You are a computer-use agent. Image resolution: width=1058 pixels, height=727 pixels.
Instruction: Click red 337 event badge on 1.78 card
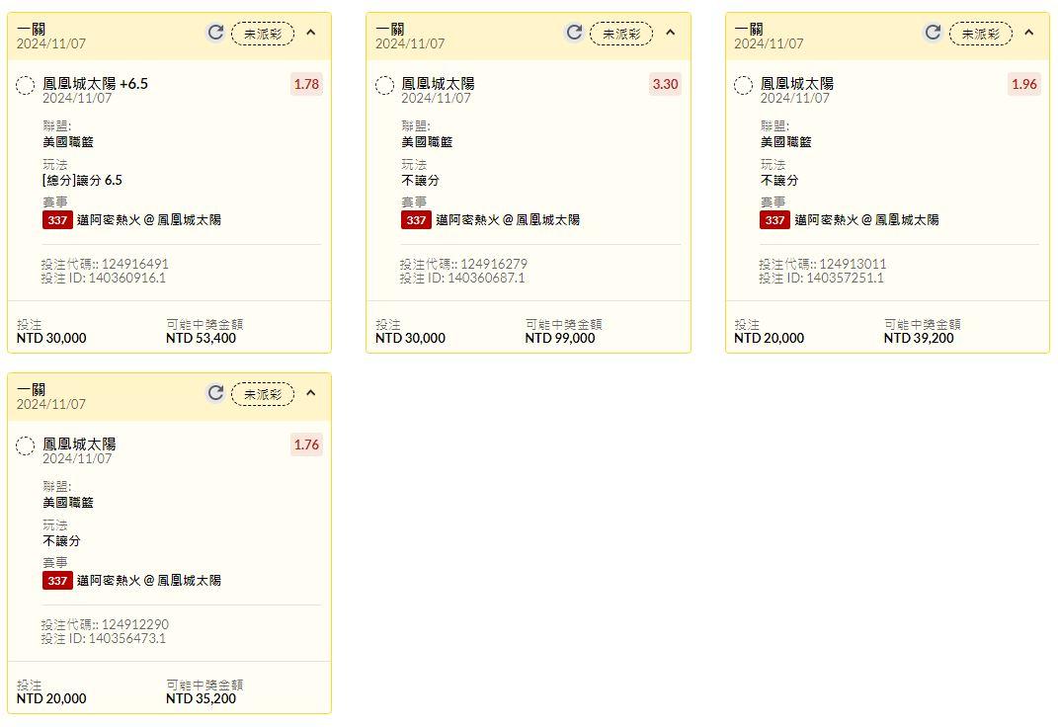(x=57, y=220)
